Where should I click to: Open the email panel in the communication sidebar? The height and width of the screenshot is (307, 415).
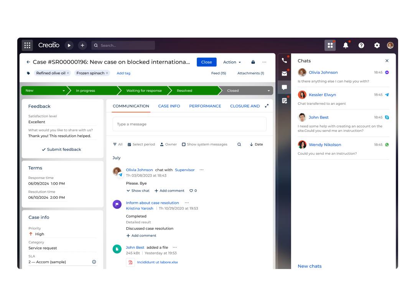point(284,74)
